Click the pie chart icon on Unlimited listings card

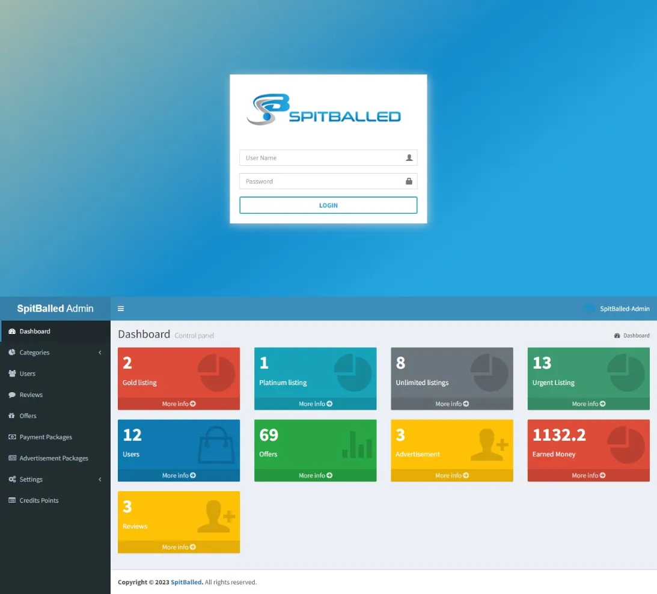(x=489, y=372)
